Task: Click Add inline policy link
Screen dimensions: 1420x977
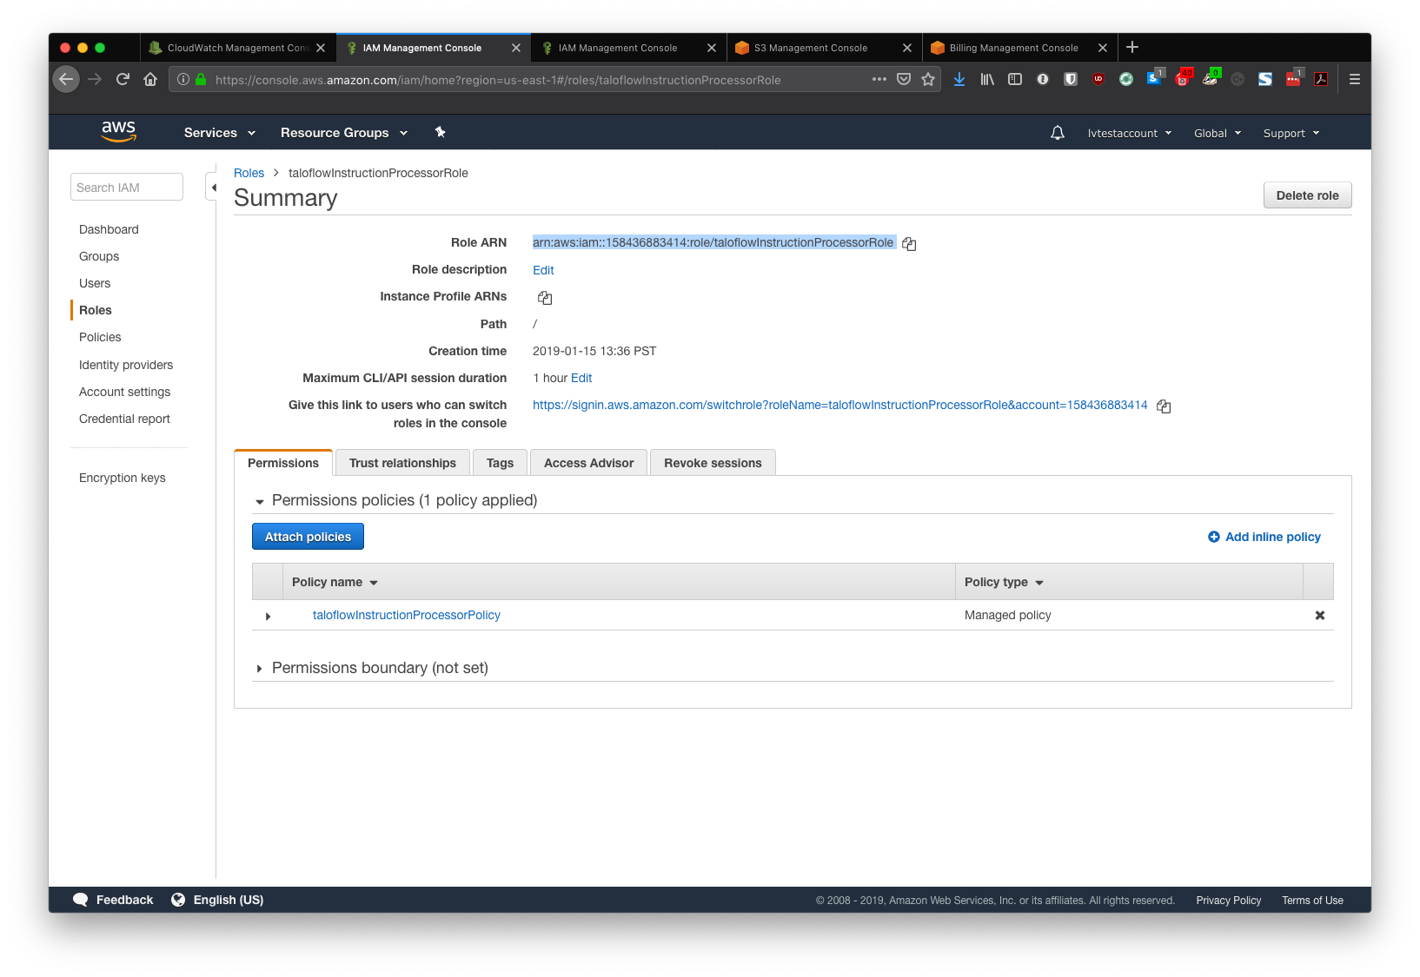Action: coord(1264,537)
